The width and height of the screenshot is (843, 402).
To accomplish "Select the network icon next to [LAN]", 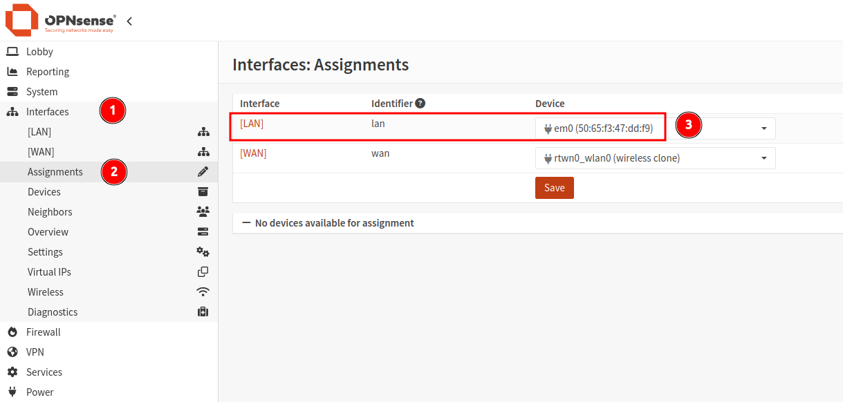I will click(x=203, y=131).
